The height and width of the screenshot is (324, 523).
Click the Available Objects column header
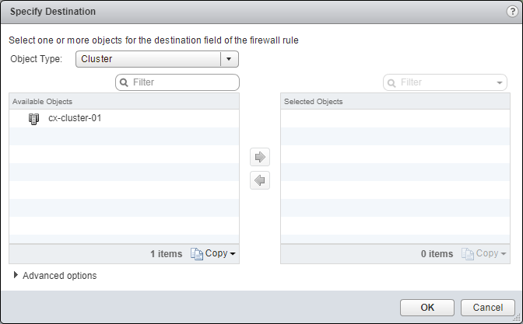tap(124, 101)
